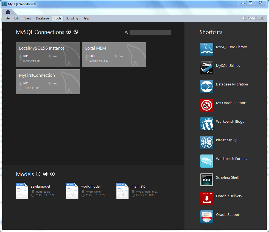Click the Oracle Support shield icon
269x232 pixels.
[x=207, y=217]
